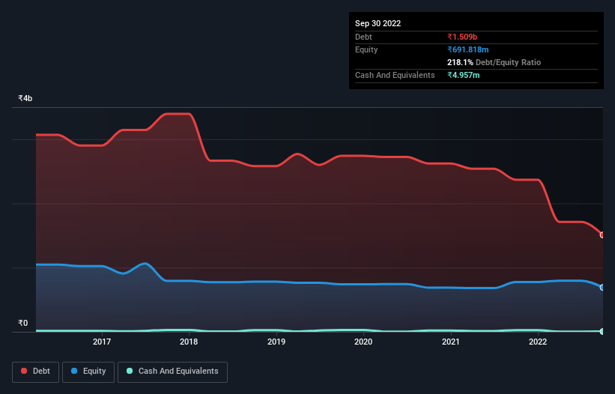Toggle the Equity series legend button
The height and width of the screenshot is (394, 615).
pos(88,372)
